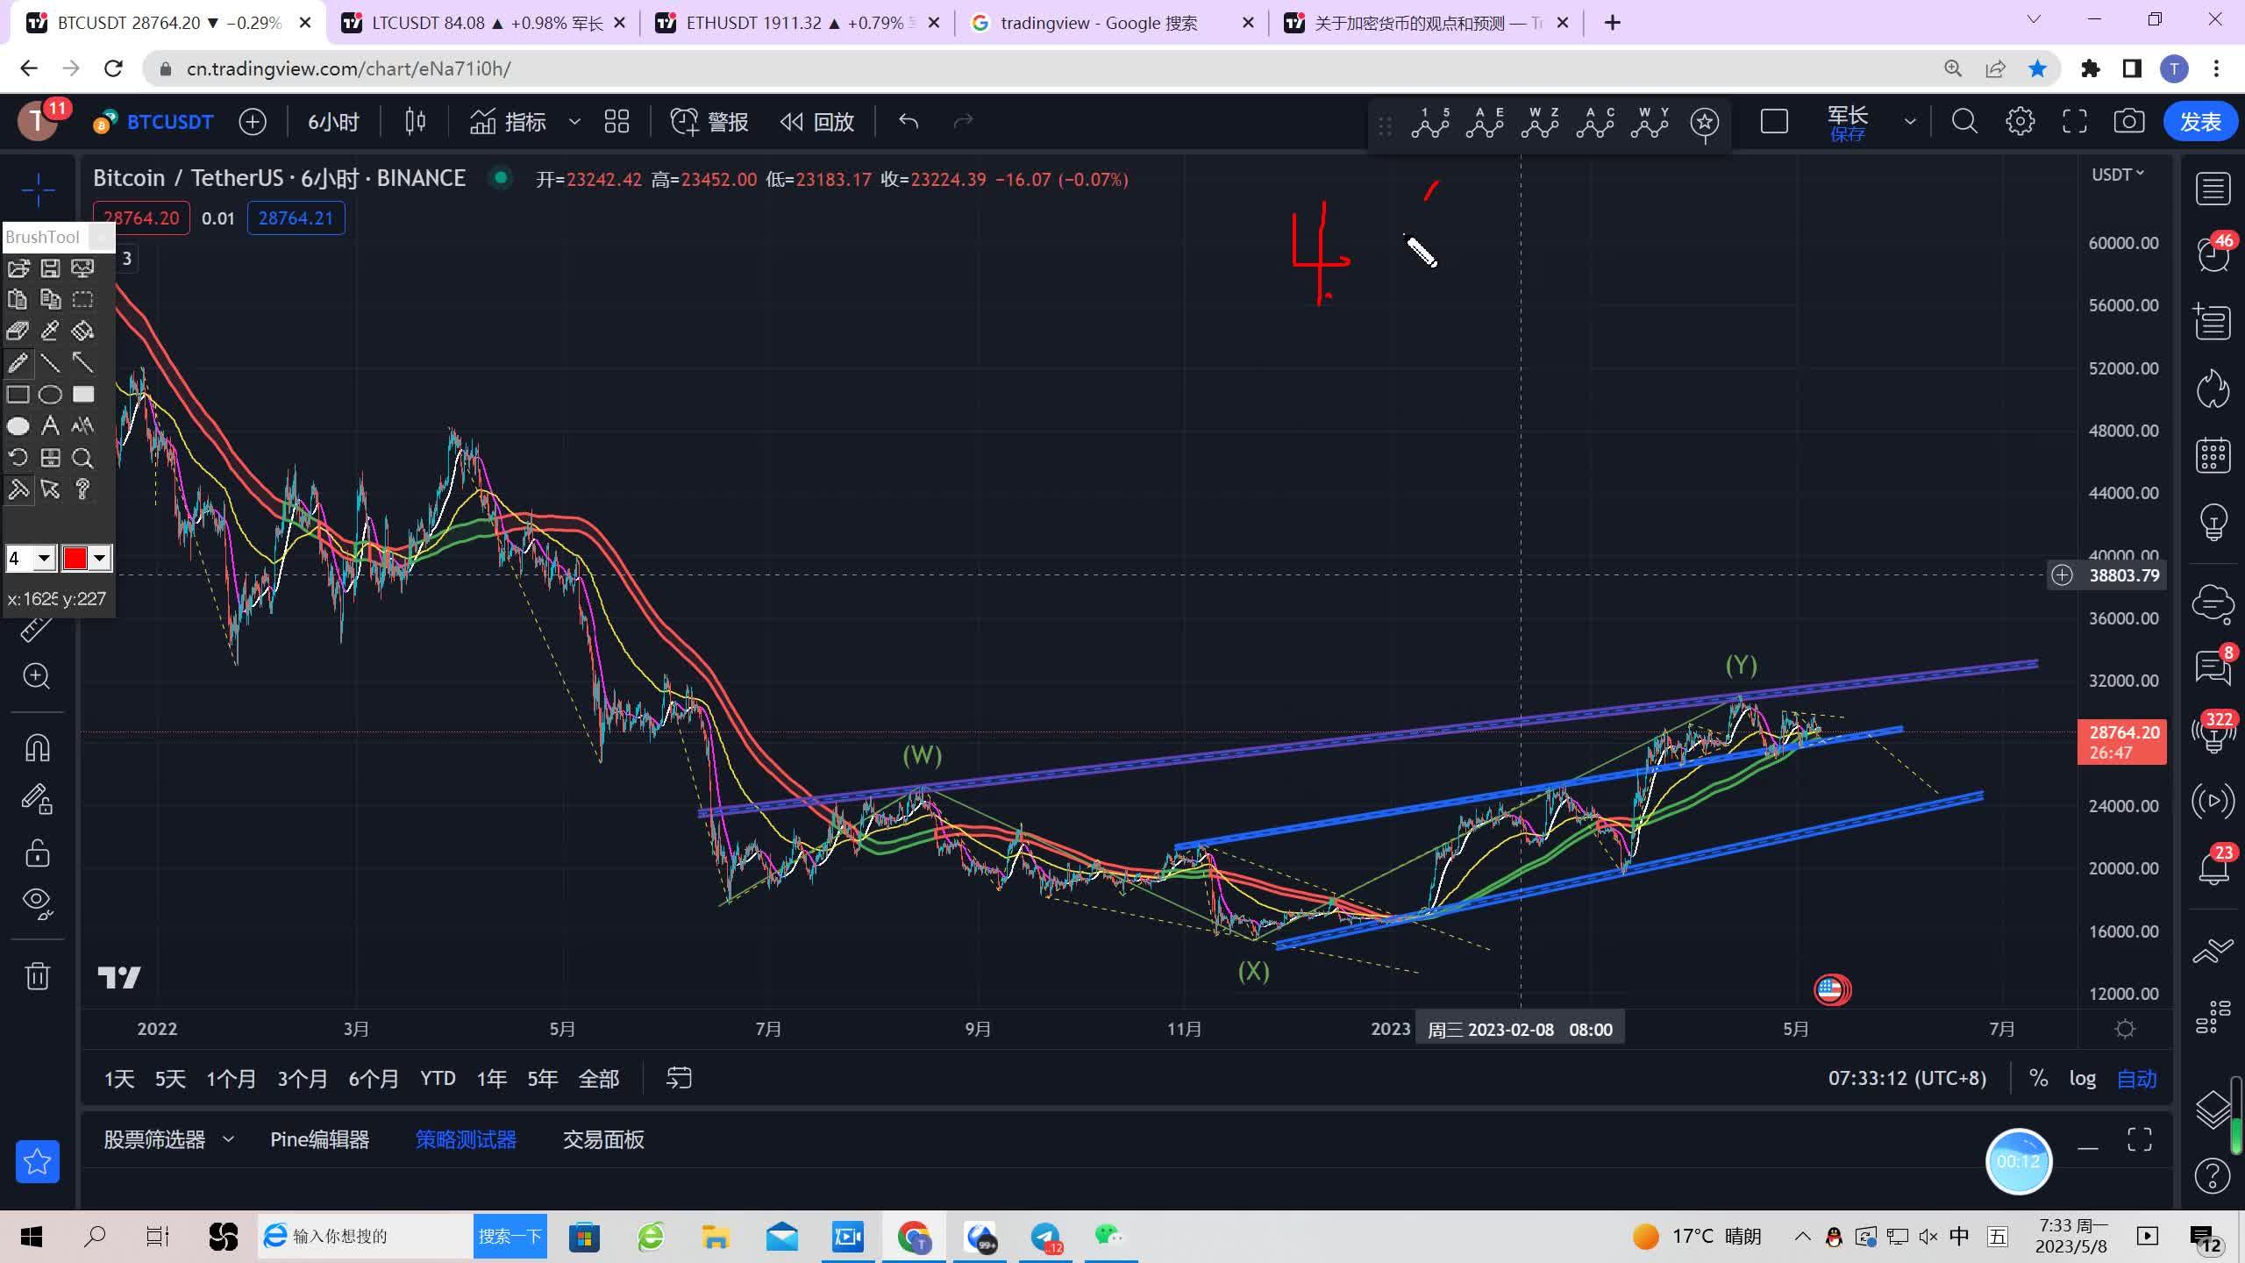Select the BrushTool straight line tool

(x=50, y=363)
